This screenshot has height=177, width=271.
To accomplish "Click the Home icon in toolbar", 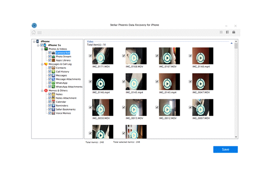I will (34, 32).
